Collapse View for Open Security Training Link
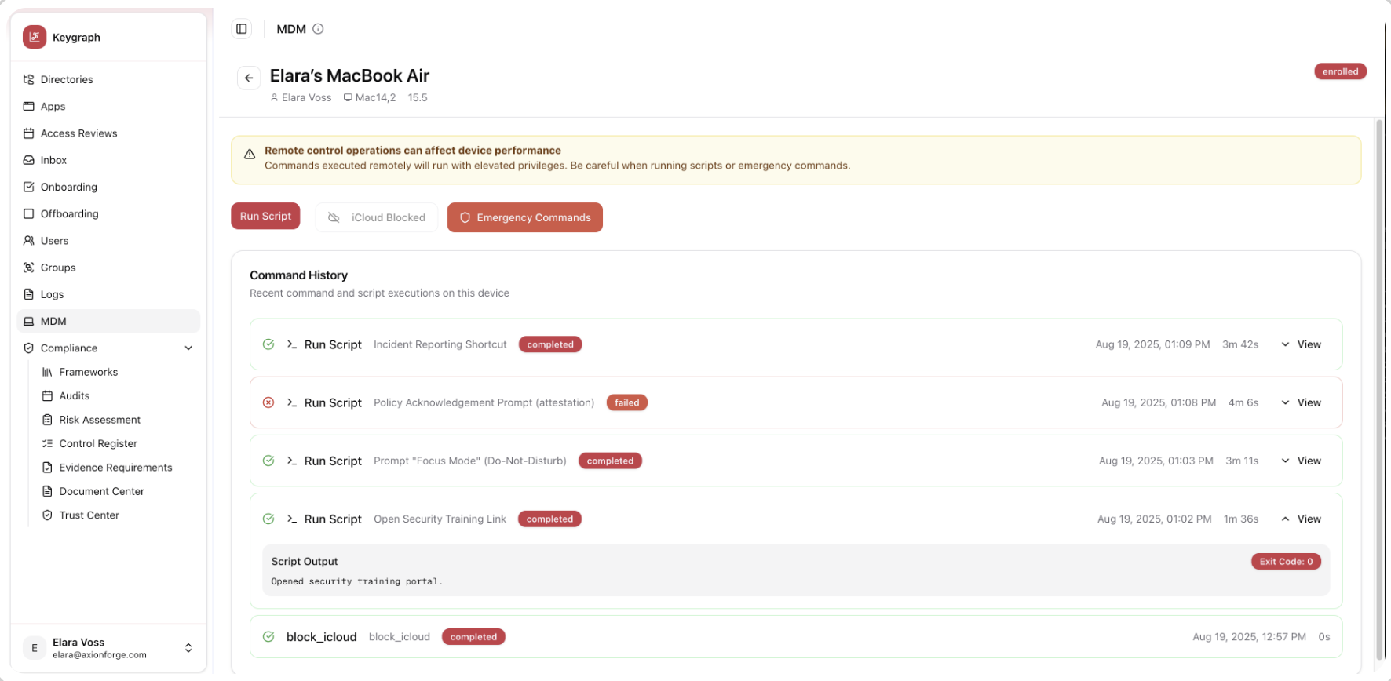The image size is (1391, 681). (x=1301, y=519)
